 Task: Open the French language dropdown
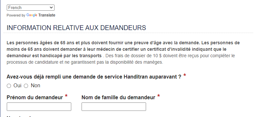pos(31,7)
